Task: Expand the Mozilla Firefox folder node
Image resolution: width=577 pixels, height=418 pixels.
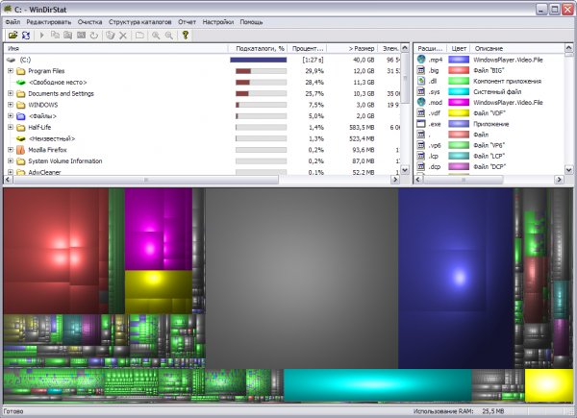Action: tap(11, 150)
